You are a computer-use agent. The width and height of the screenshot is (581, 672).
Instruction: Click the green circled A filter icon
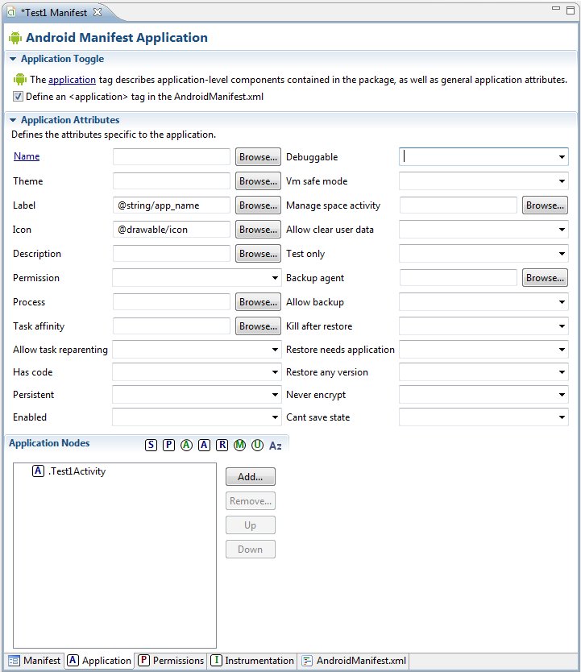(x=186, y=446)
